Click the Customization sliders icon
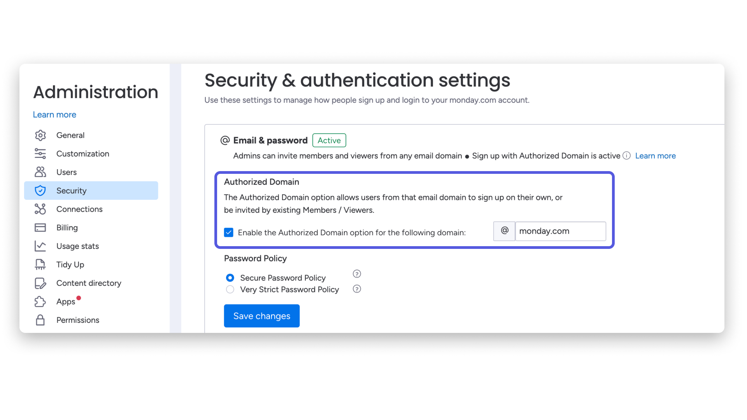The height and width of the screenshot is (420, 747). pos(40,154)
